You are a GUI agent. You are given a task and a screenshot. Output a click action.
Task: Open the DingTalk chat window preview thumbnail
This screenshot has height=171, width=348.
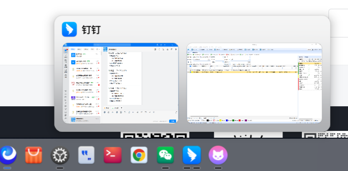[120, 83]
